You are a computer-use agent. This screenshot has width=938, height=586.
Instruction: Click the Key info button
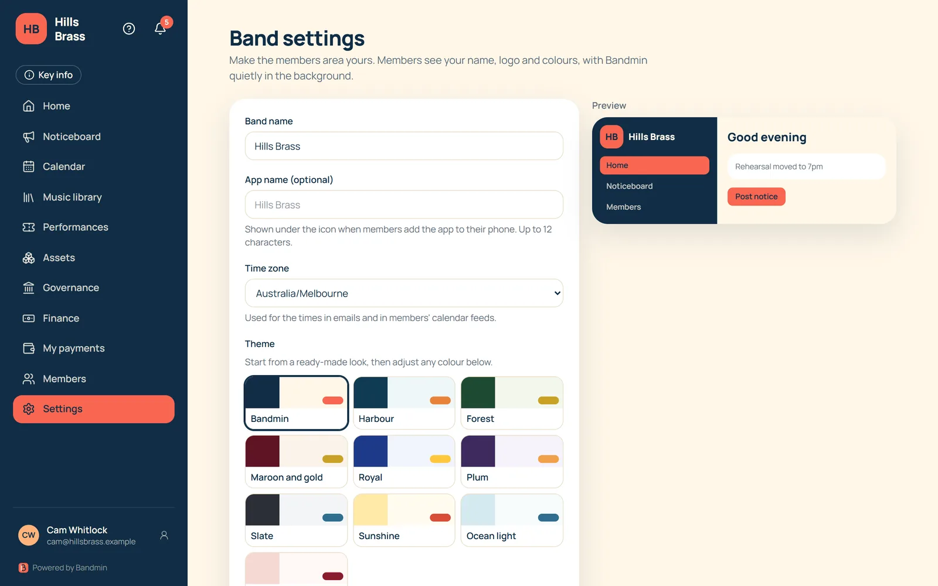(49, 75)
